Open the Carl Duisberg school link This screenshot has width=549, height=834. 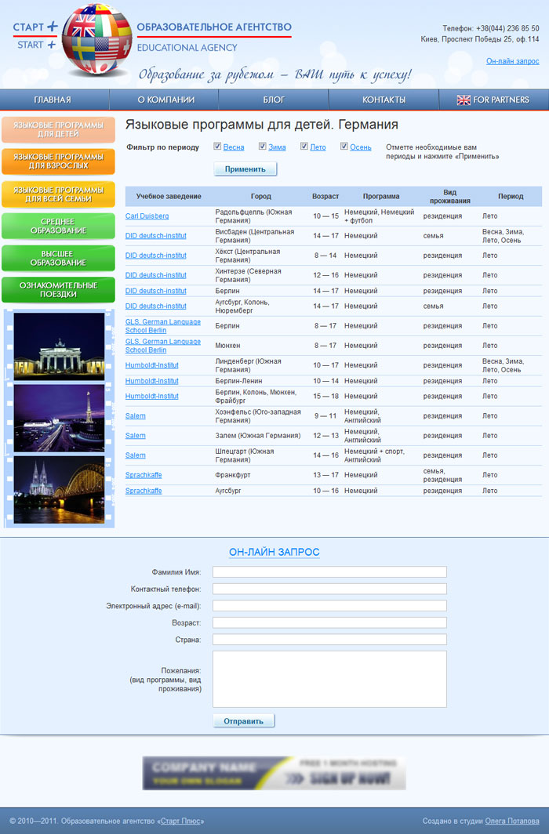pos(147,216)
